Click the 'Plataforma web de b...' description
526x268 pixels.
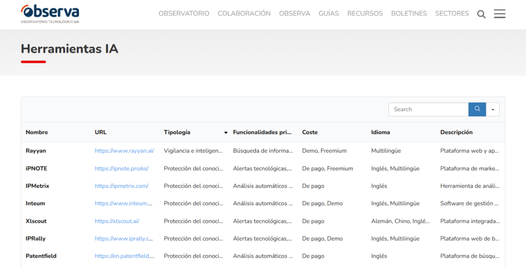tap(469, 239)
